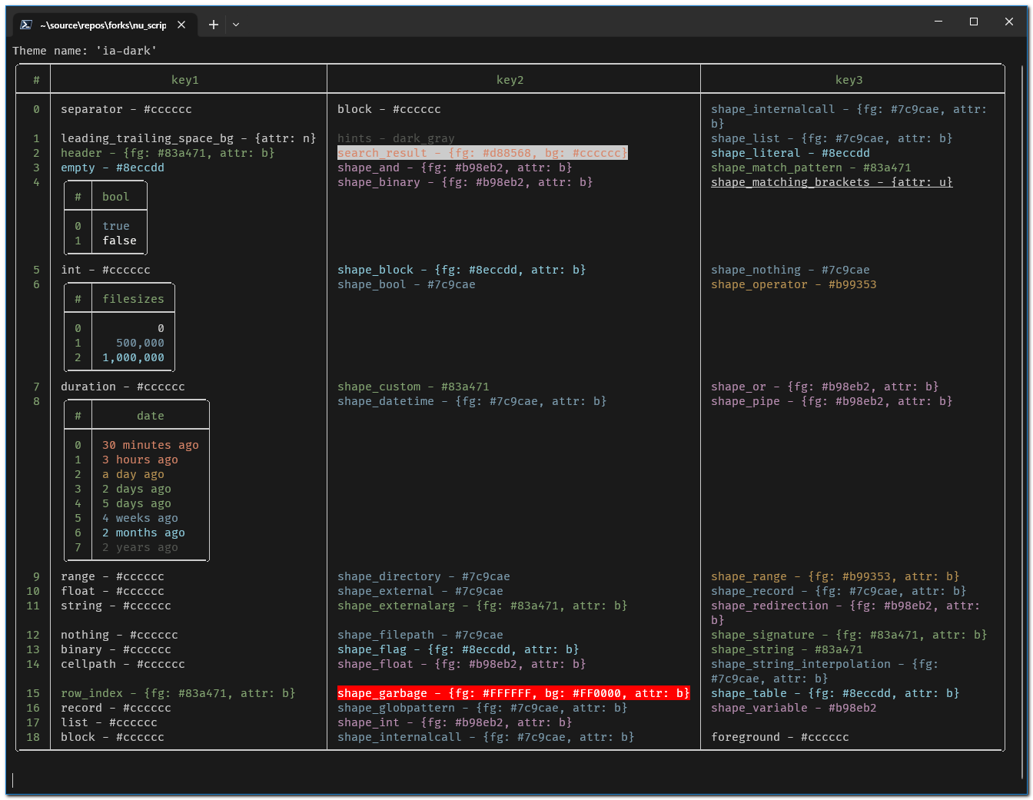Click the red-highlighted 'shape_garbage' entry
Screen dimensions: 1033x800
click(x=514, y=693)
